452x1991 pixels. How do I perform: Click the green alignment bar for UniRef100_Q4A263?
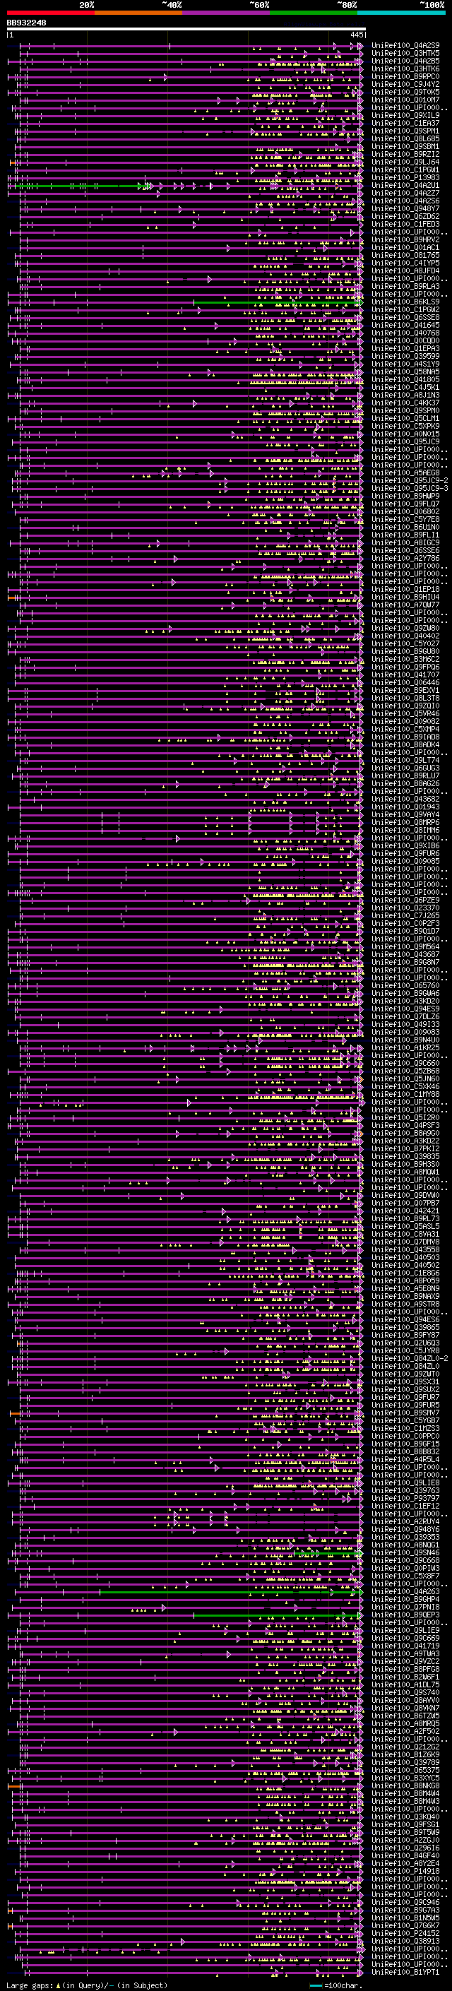click(230, 1591)
